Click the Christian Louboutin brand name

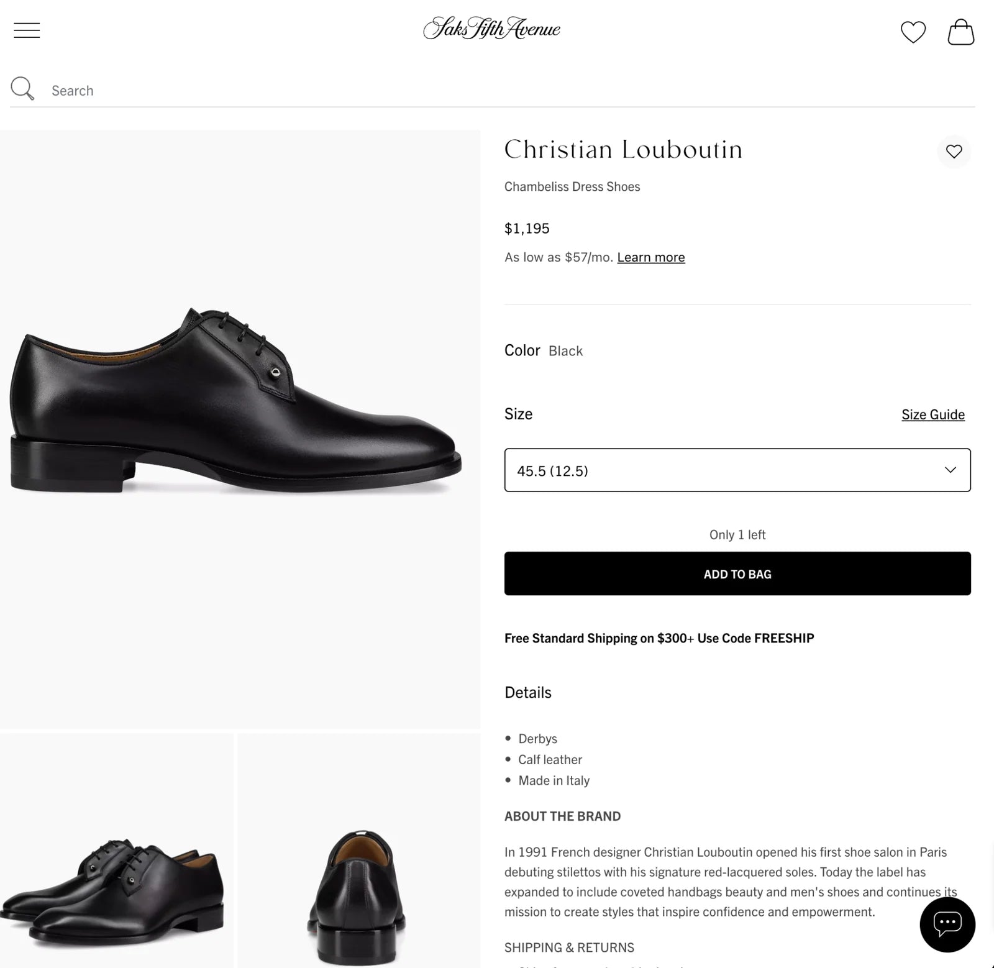[623, 150]
